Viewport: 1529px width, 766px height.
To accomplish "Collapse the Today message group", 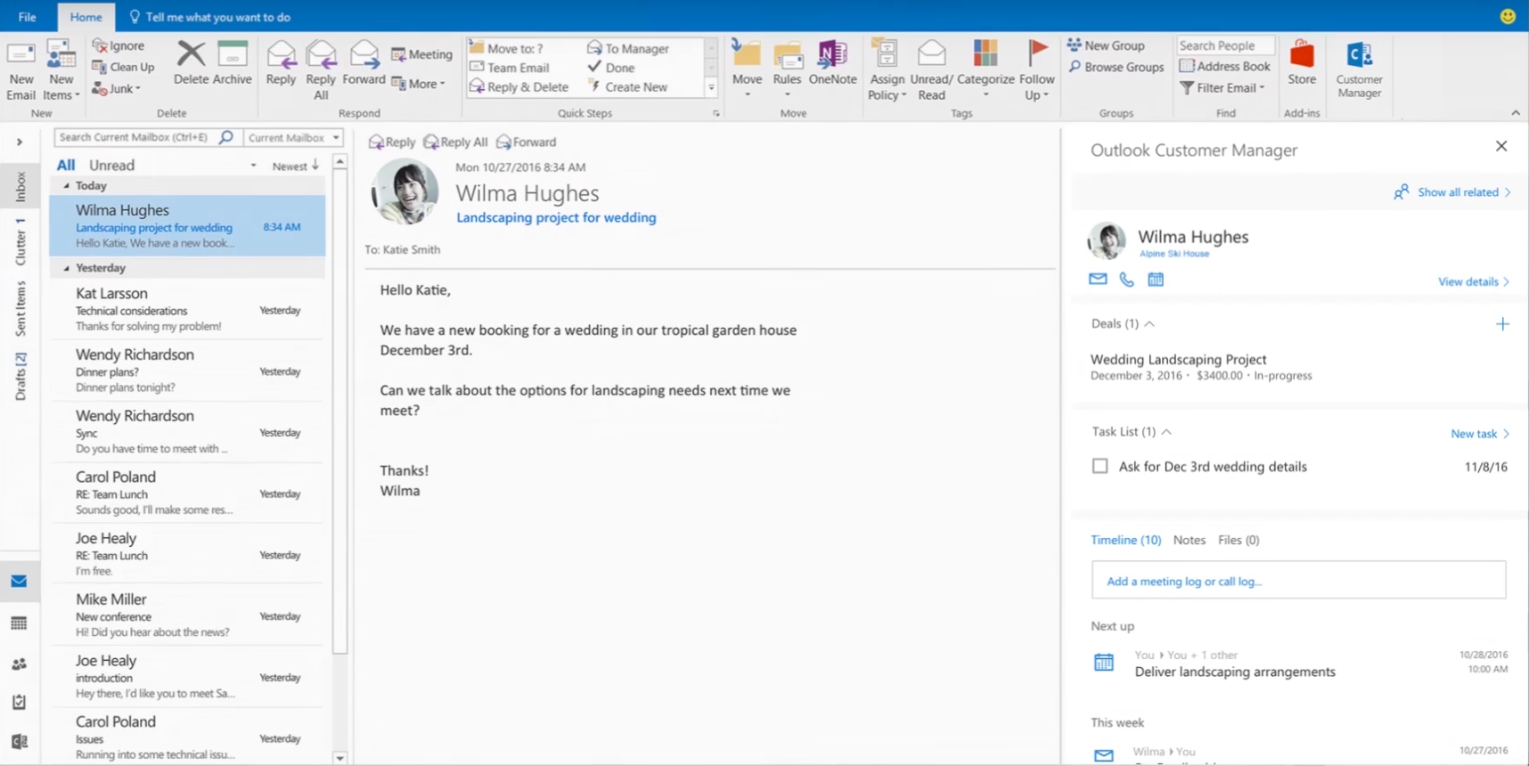I will (66, 185).
